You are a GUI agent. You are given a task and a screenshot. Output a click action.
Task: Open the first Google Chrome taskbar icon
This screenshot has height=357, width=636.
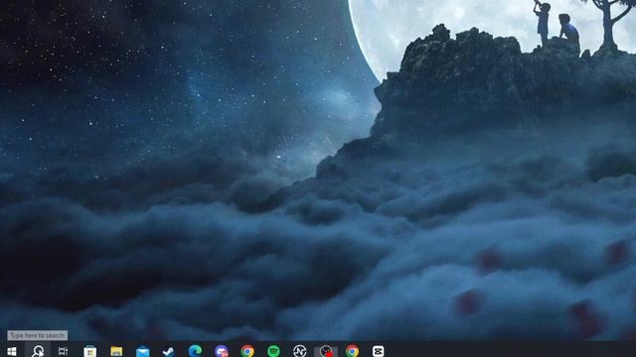[x=247, y=351]
